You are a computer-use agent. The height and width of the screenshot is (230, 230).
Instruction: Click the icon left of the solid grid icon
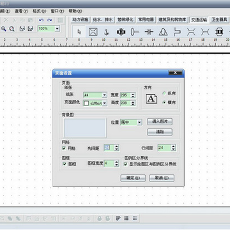tap(118, 218)
